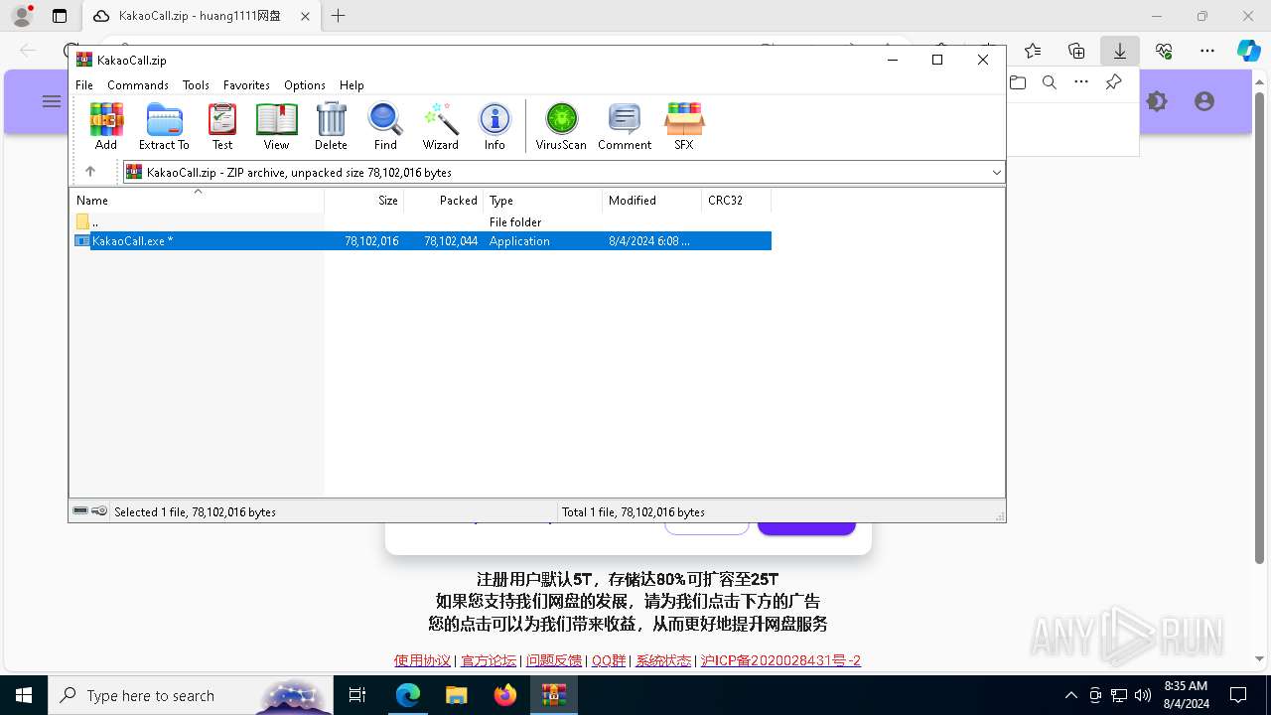Viewport: 1271px width, 715px height.
Task: Run VirusScan on the archive
Action: click(x=561, y=126)
